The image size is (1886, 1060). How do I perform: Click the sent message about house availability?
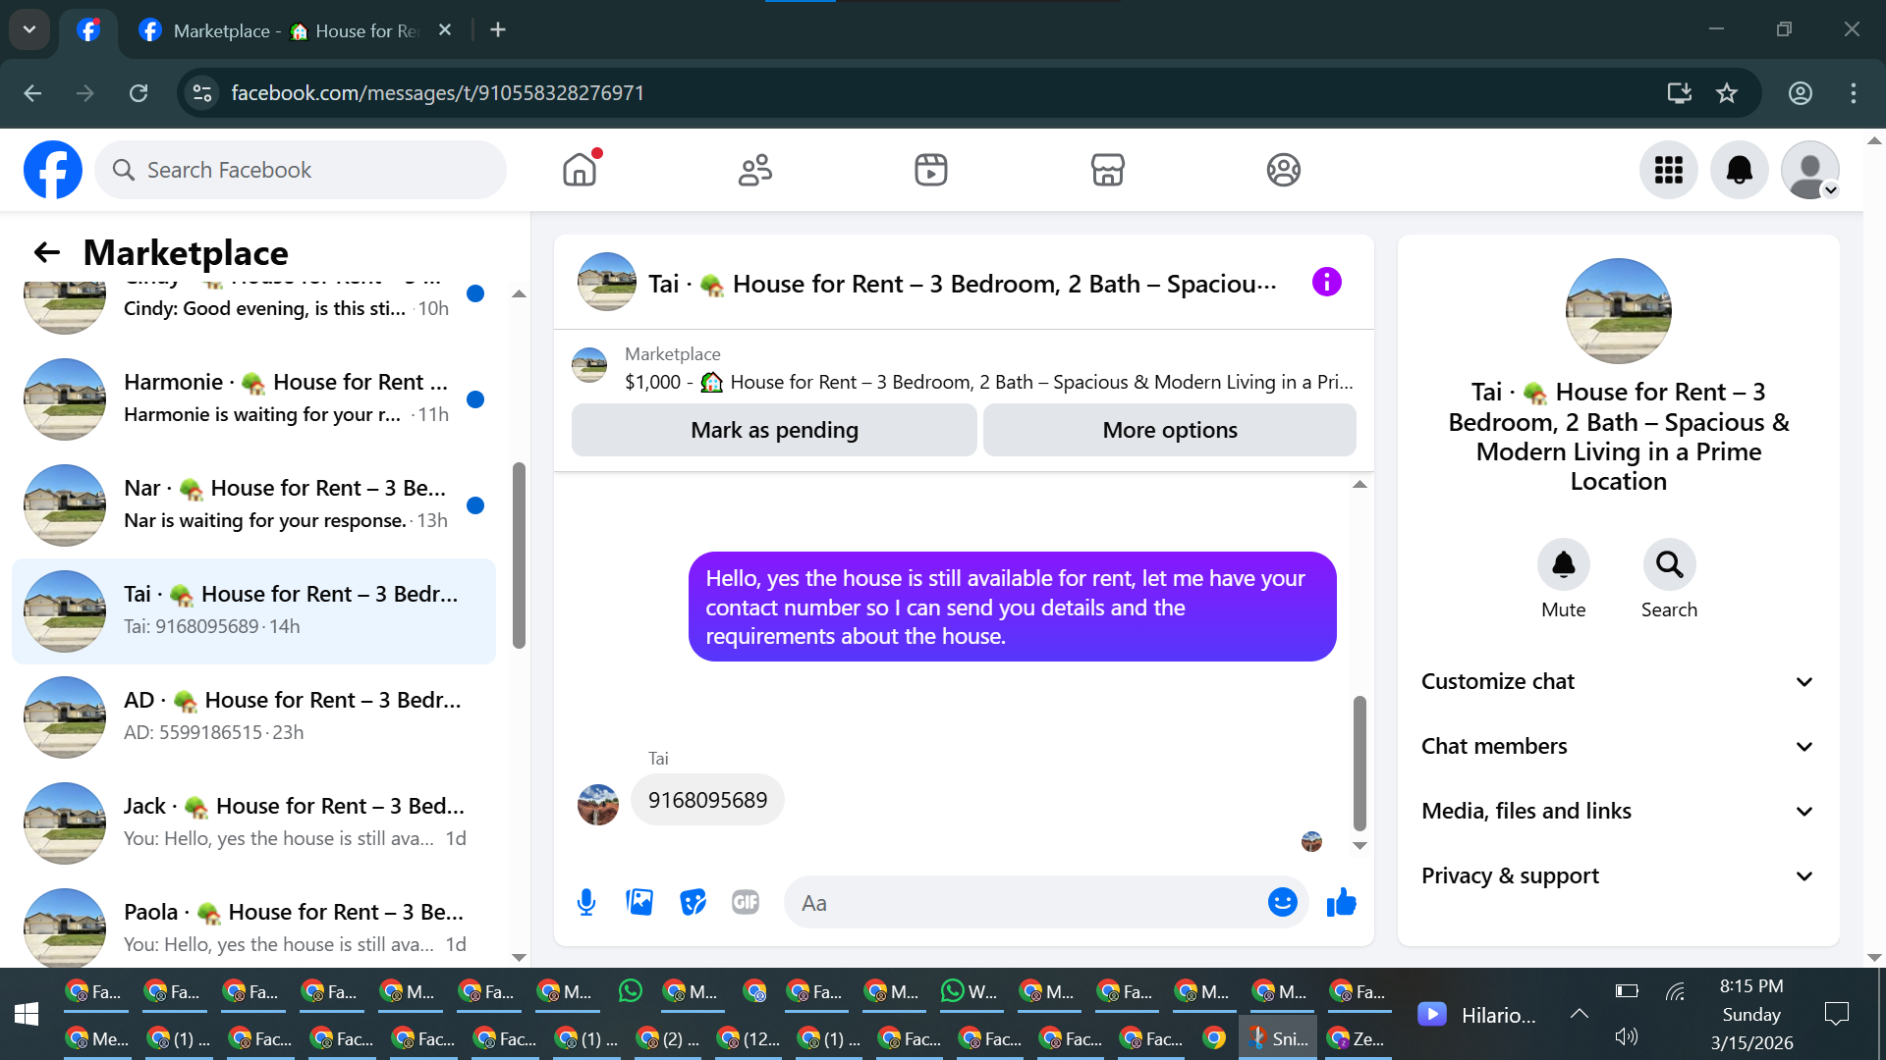[x=1012, y=607]
